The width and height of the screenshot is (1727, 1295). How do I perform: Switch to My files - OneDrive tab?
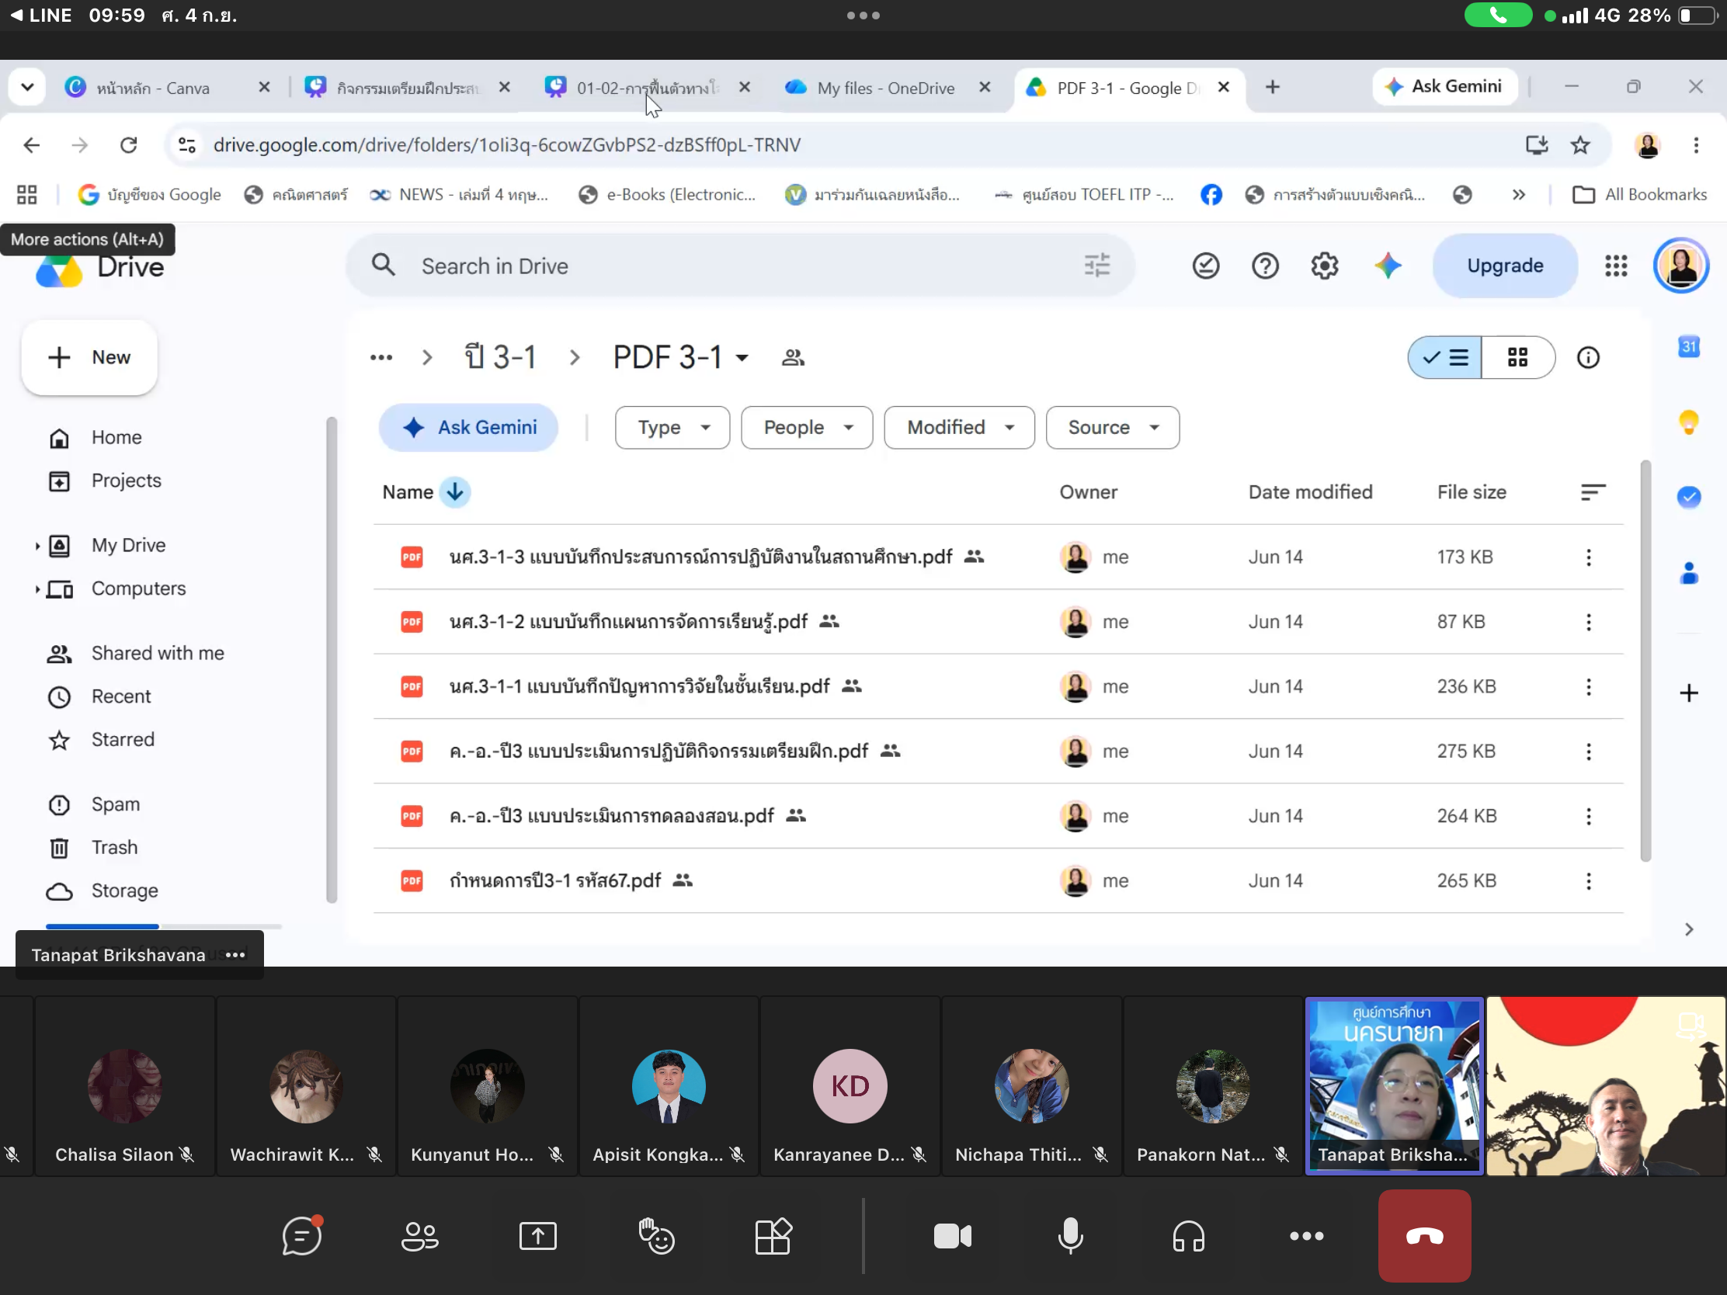(885, 88)
